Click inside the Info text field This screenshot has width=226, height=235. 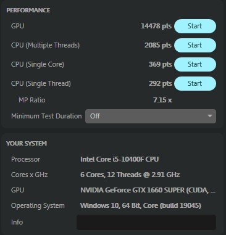(x=146, y=222)
